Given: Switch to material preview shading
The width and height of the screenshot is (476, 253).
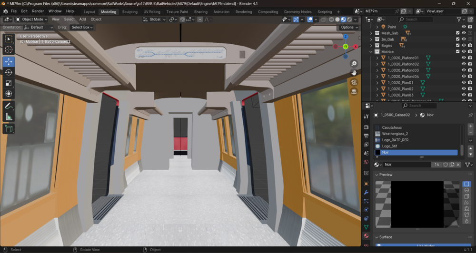Looking at the screenshot, I should (343, 19).
